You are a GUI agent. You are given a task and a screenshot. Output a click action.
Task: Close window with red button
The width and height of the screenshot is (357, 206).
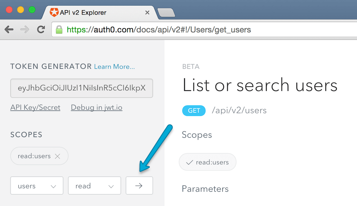coord(9,10)
